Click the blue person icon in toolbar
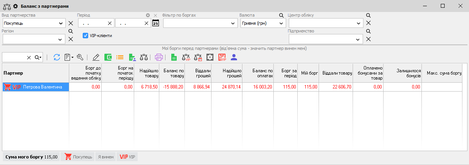The width and height of the screenshot is (469, 165). coord(234,57)
